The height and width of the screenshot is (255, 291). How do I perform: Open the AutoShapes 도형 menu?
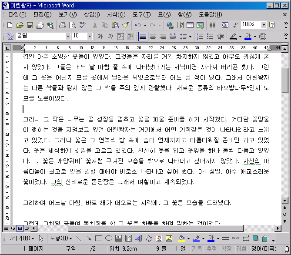(61, 238)
